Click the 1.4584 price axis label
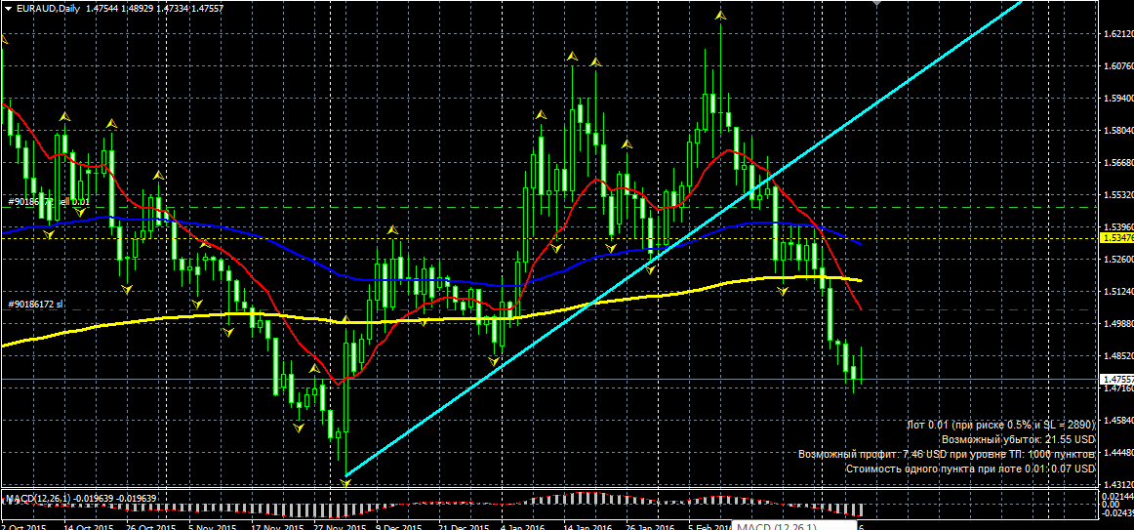 [x=1118, y=420]
